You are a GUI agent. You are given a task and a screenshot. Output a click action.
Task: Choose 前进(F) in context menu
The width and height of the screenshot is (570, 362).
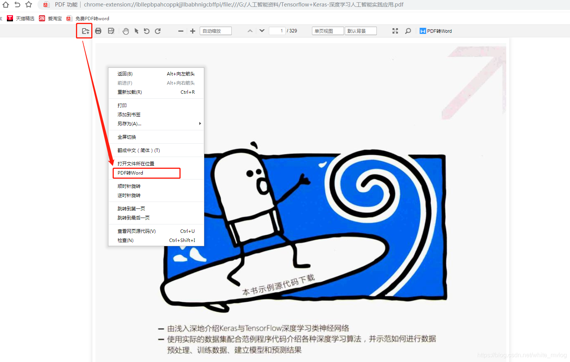(x=156, y=83)
